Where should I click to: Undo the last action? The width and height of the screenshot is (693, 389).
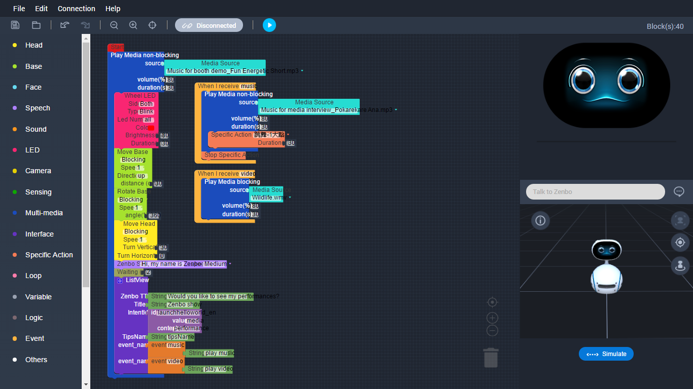click(x=65, y=25)
